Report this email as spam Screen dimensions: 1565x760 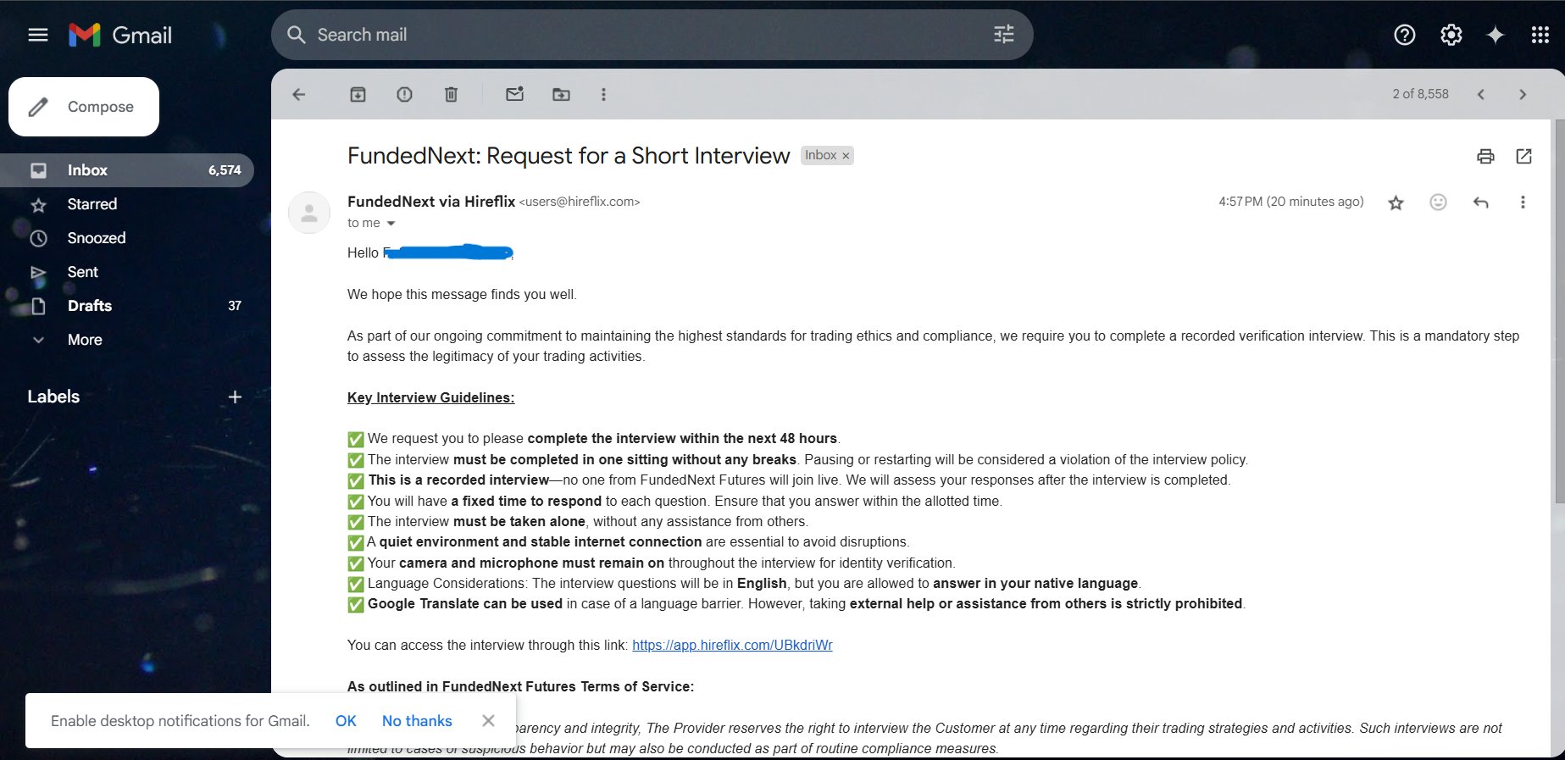(404, 94)
